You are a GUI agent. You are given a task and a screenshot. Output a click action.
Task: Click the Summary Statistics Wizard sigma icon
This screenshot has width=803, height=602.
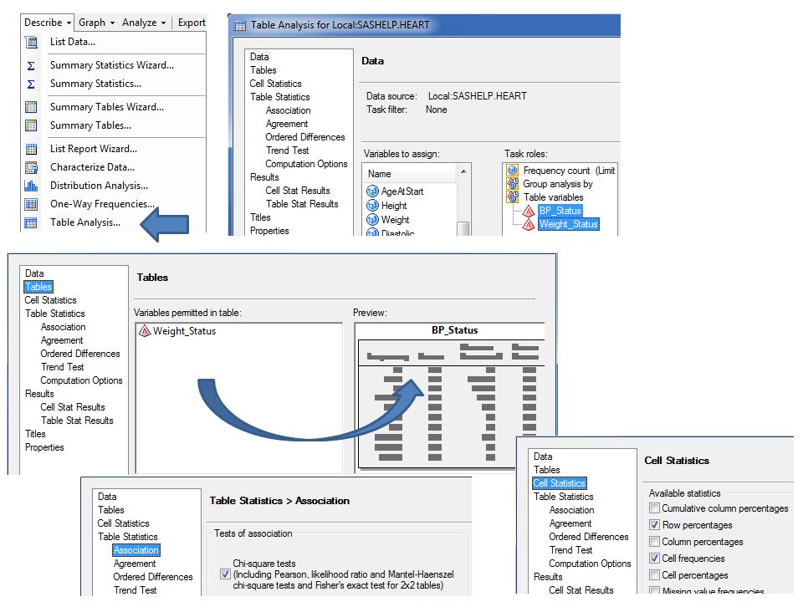[x=31, y=66]
